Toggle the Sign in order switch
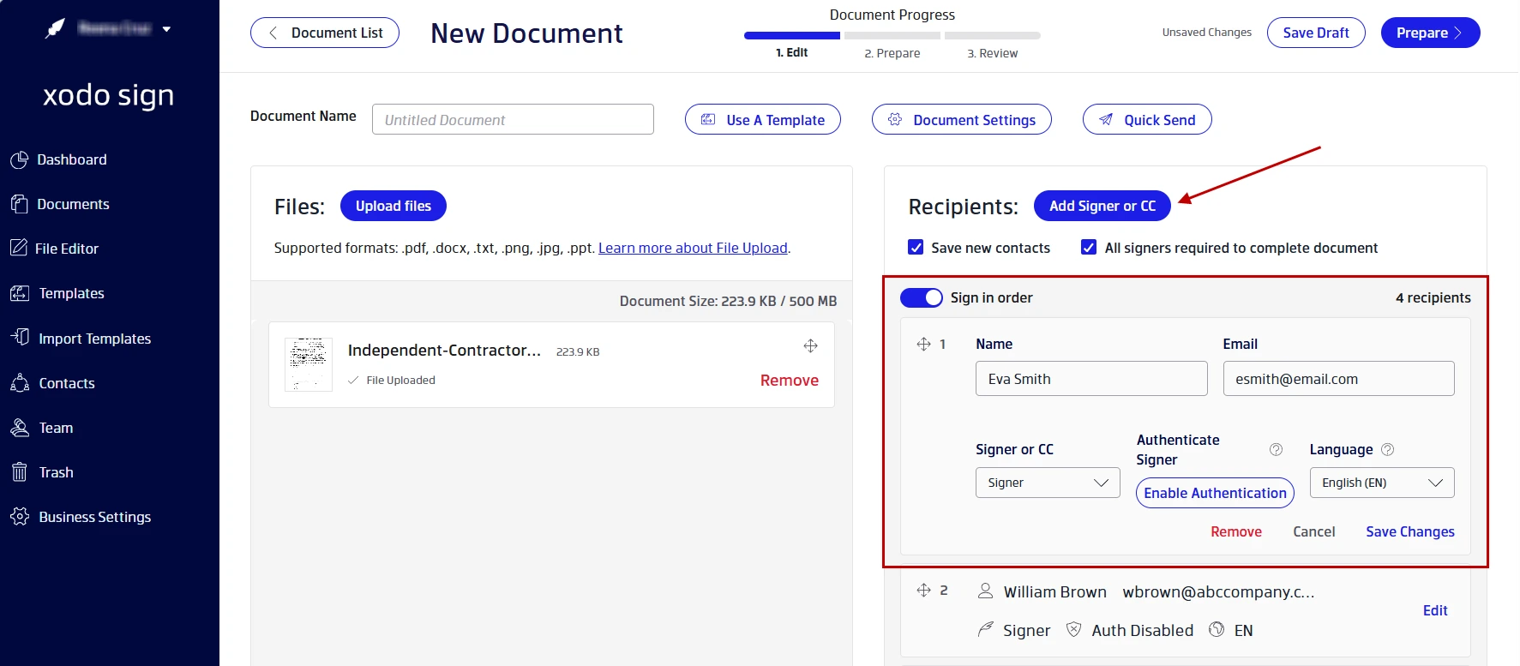This screenshot has height=666, width=1520. tap(922, 297)
